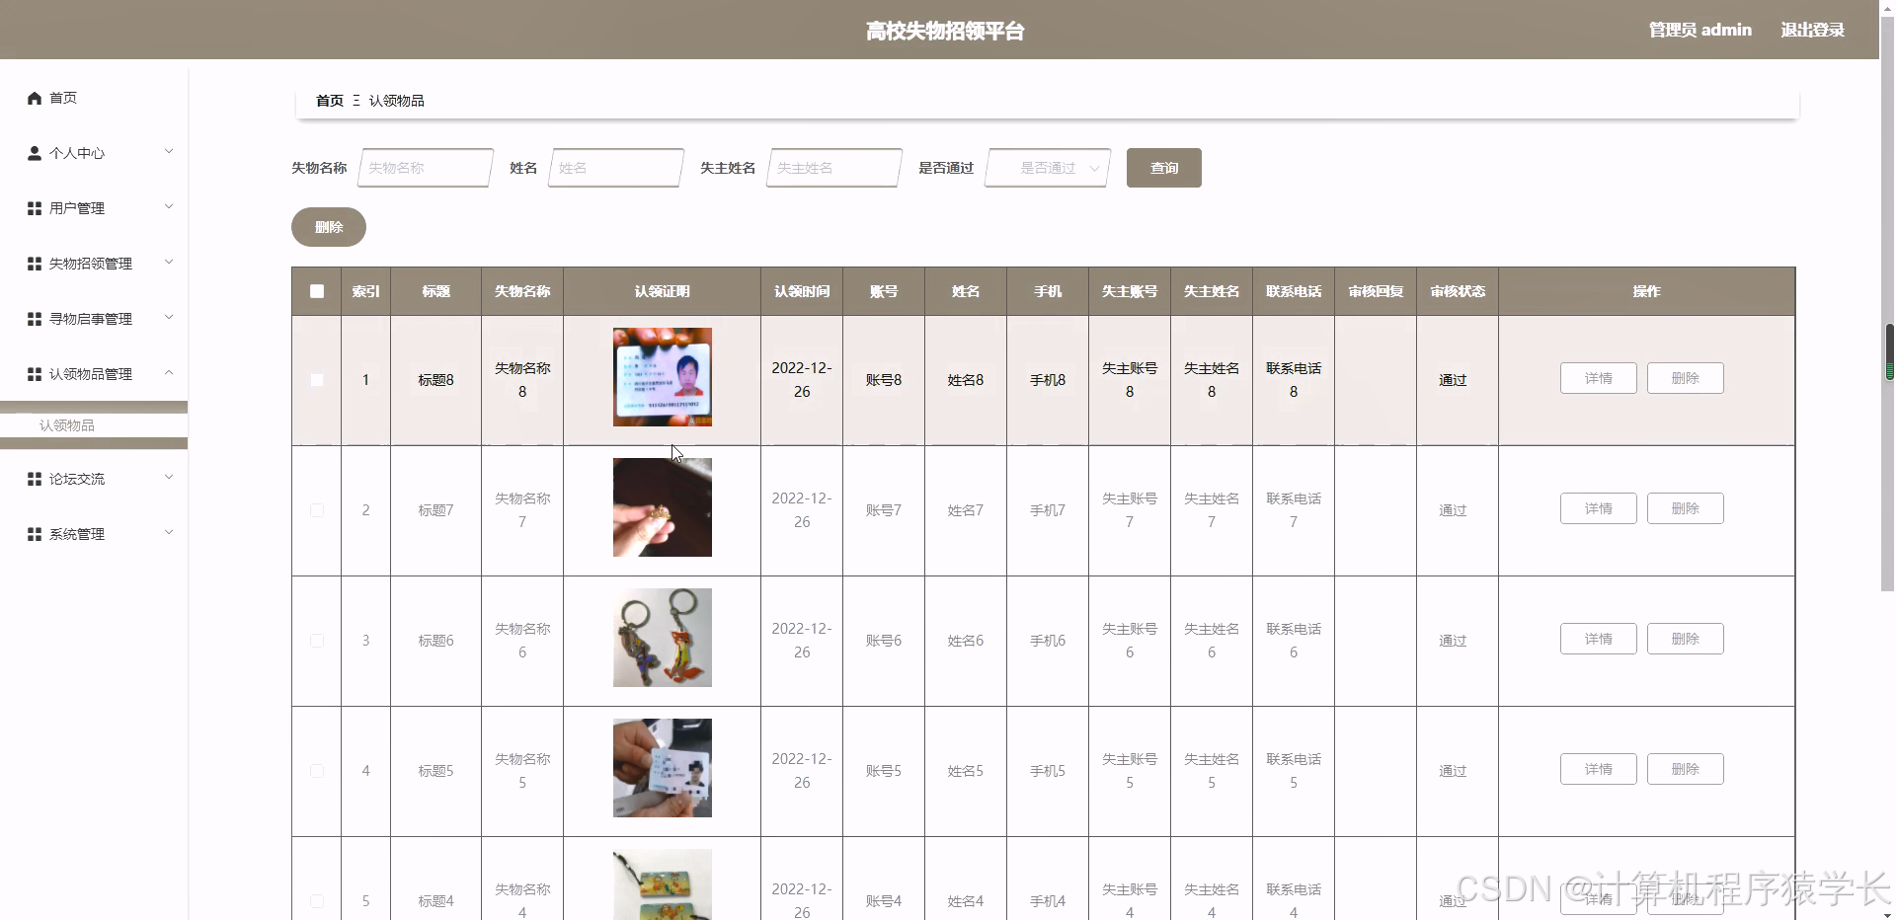This screenshot has height=920, width=1896.
Task: Click the 查询 search button
Action: 1164,168
